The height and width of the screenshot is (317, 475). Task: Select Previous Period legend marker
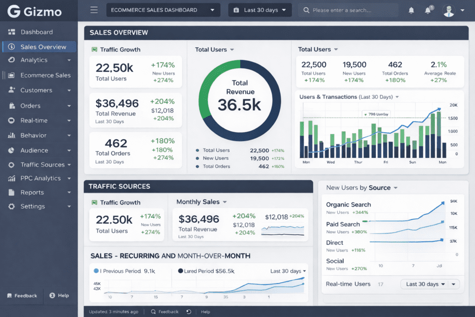coord(96,271)
